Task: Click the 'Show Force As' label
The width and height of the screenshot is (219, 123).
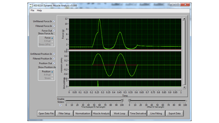Action: (46, 33)
